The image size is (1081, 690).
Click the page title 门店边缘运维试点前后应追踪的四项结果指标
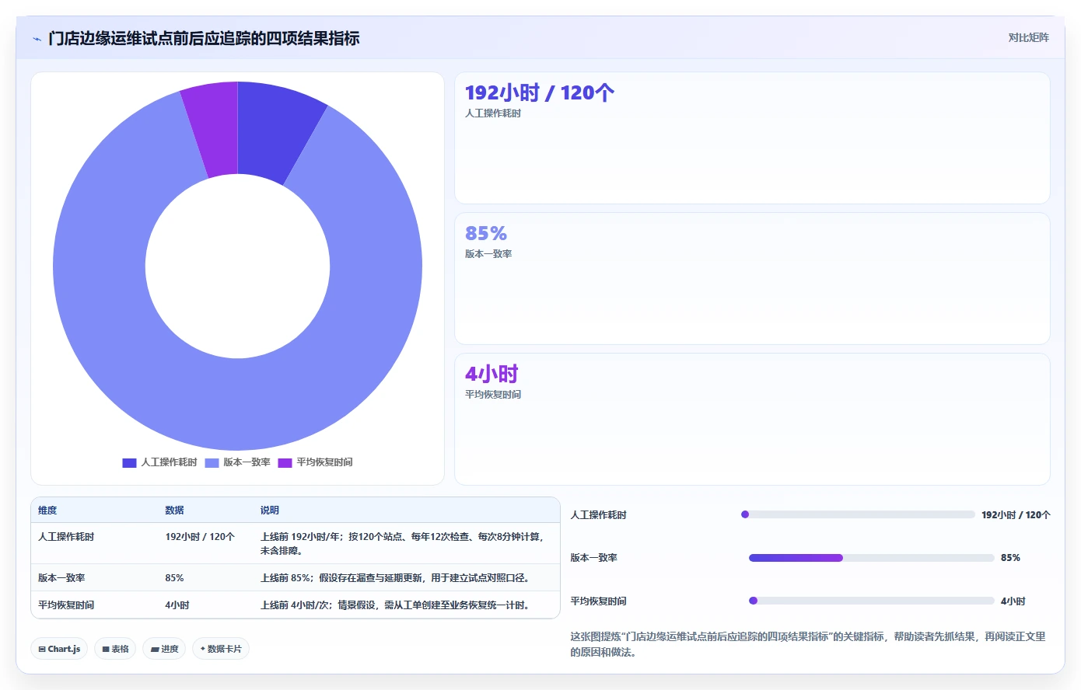point(204,38)
